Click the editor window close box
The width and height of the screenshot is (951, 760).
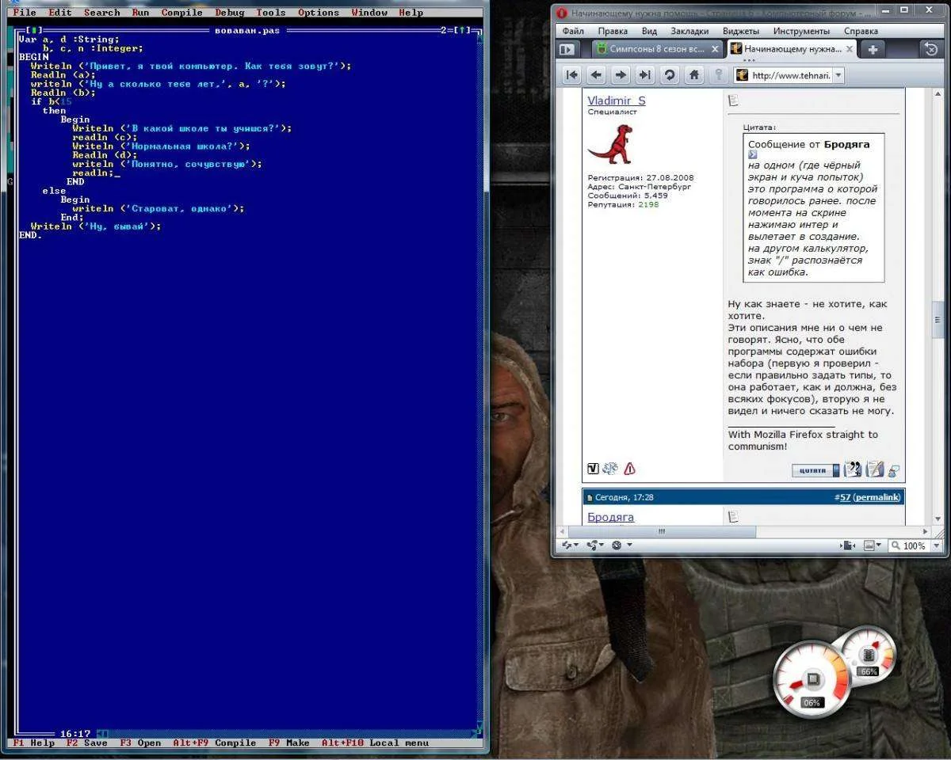pos(32,30)
